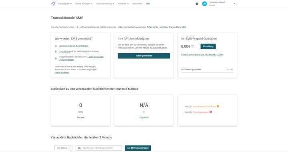Expand the Kontakte menu
This screenshot has width=288, height=152.
point(123,4)
